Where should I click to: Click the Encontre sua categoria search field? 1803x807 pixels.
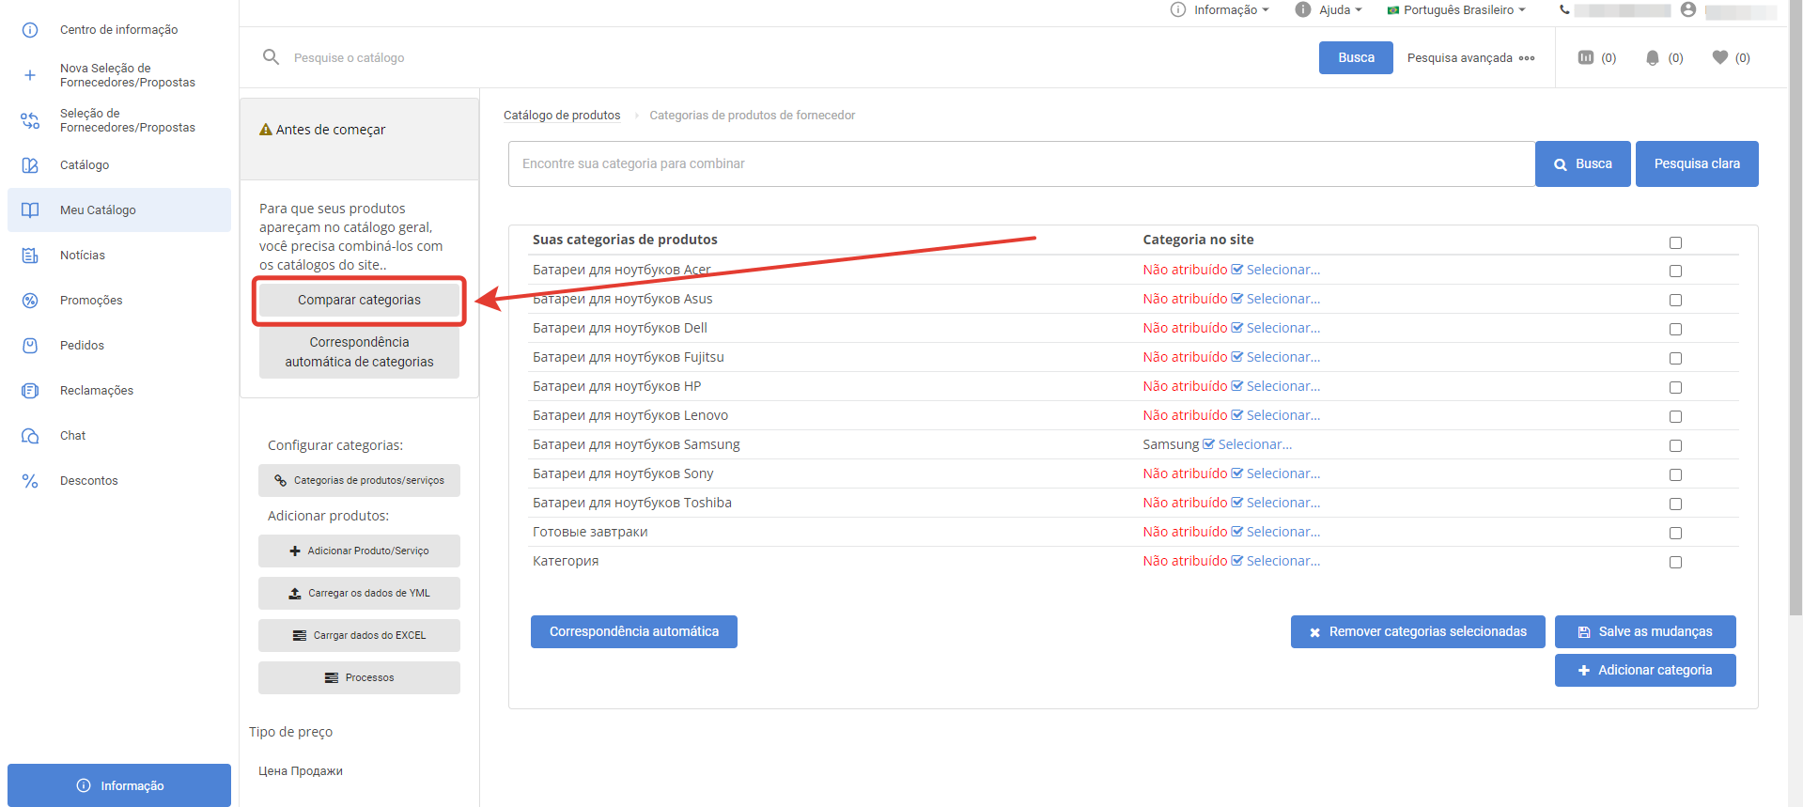[x=1020, y=164]
